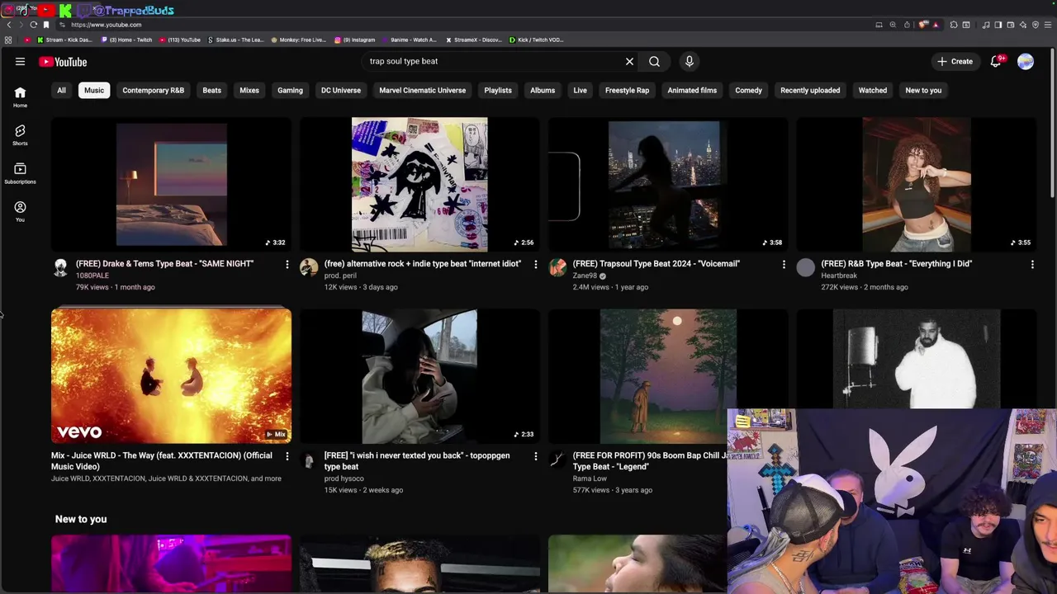Select the All filter chip
The width and height of the screenshot is (1057, 594).
(x=61, y=90)
